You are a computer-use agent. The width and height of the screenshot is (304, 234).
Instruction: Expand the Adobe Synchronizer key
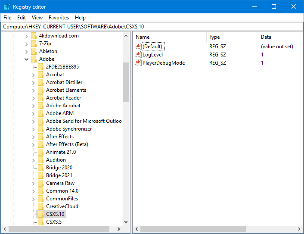pyautogui.click(x=33, y=129)
